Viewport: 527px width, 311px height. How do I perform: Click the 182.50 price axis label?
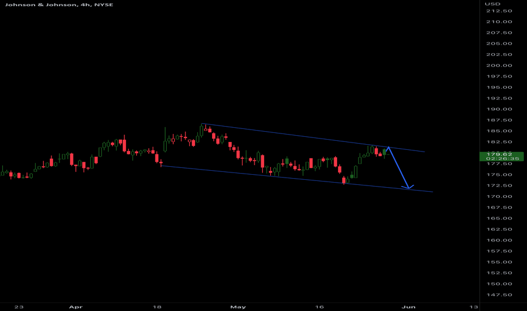pos(499,142)
